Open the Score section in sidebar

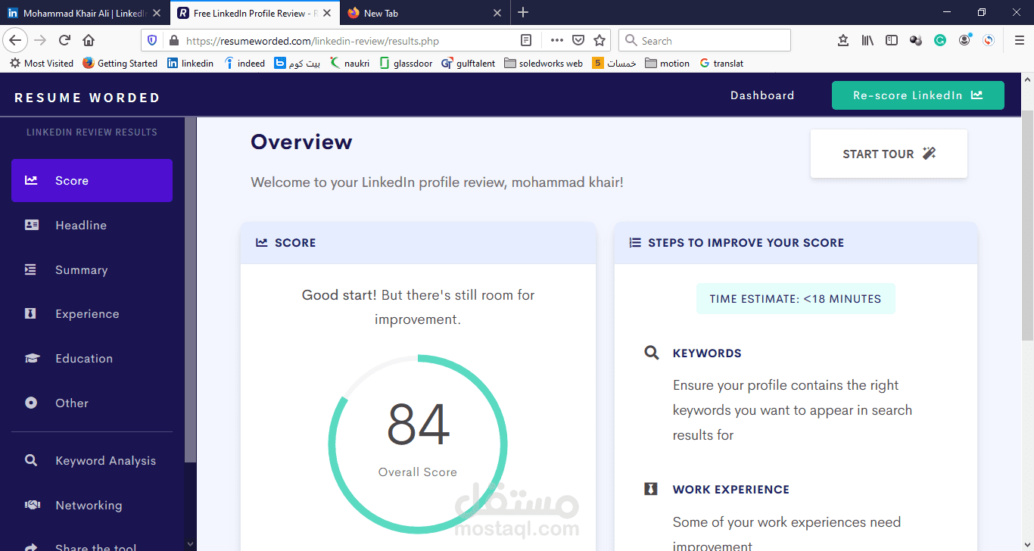92,180
